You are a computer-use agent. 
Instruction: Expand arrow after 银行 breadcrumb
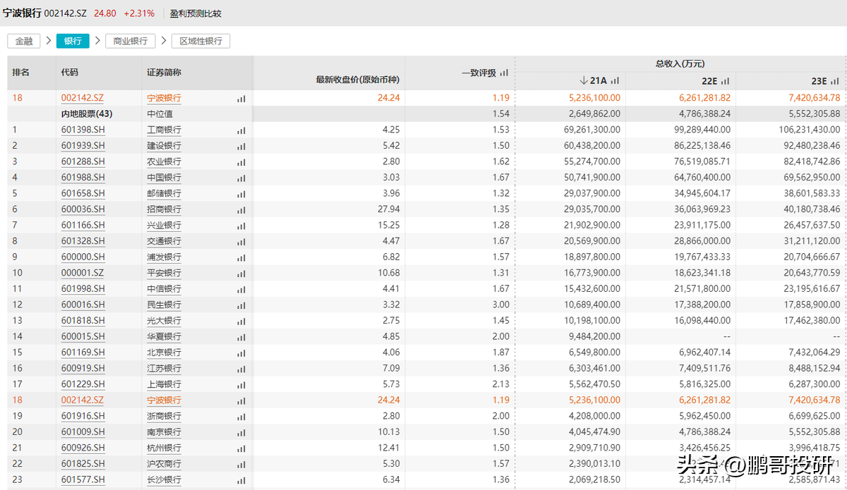click(97, 41)
